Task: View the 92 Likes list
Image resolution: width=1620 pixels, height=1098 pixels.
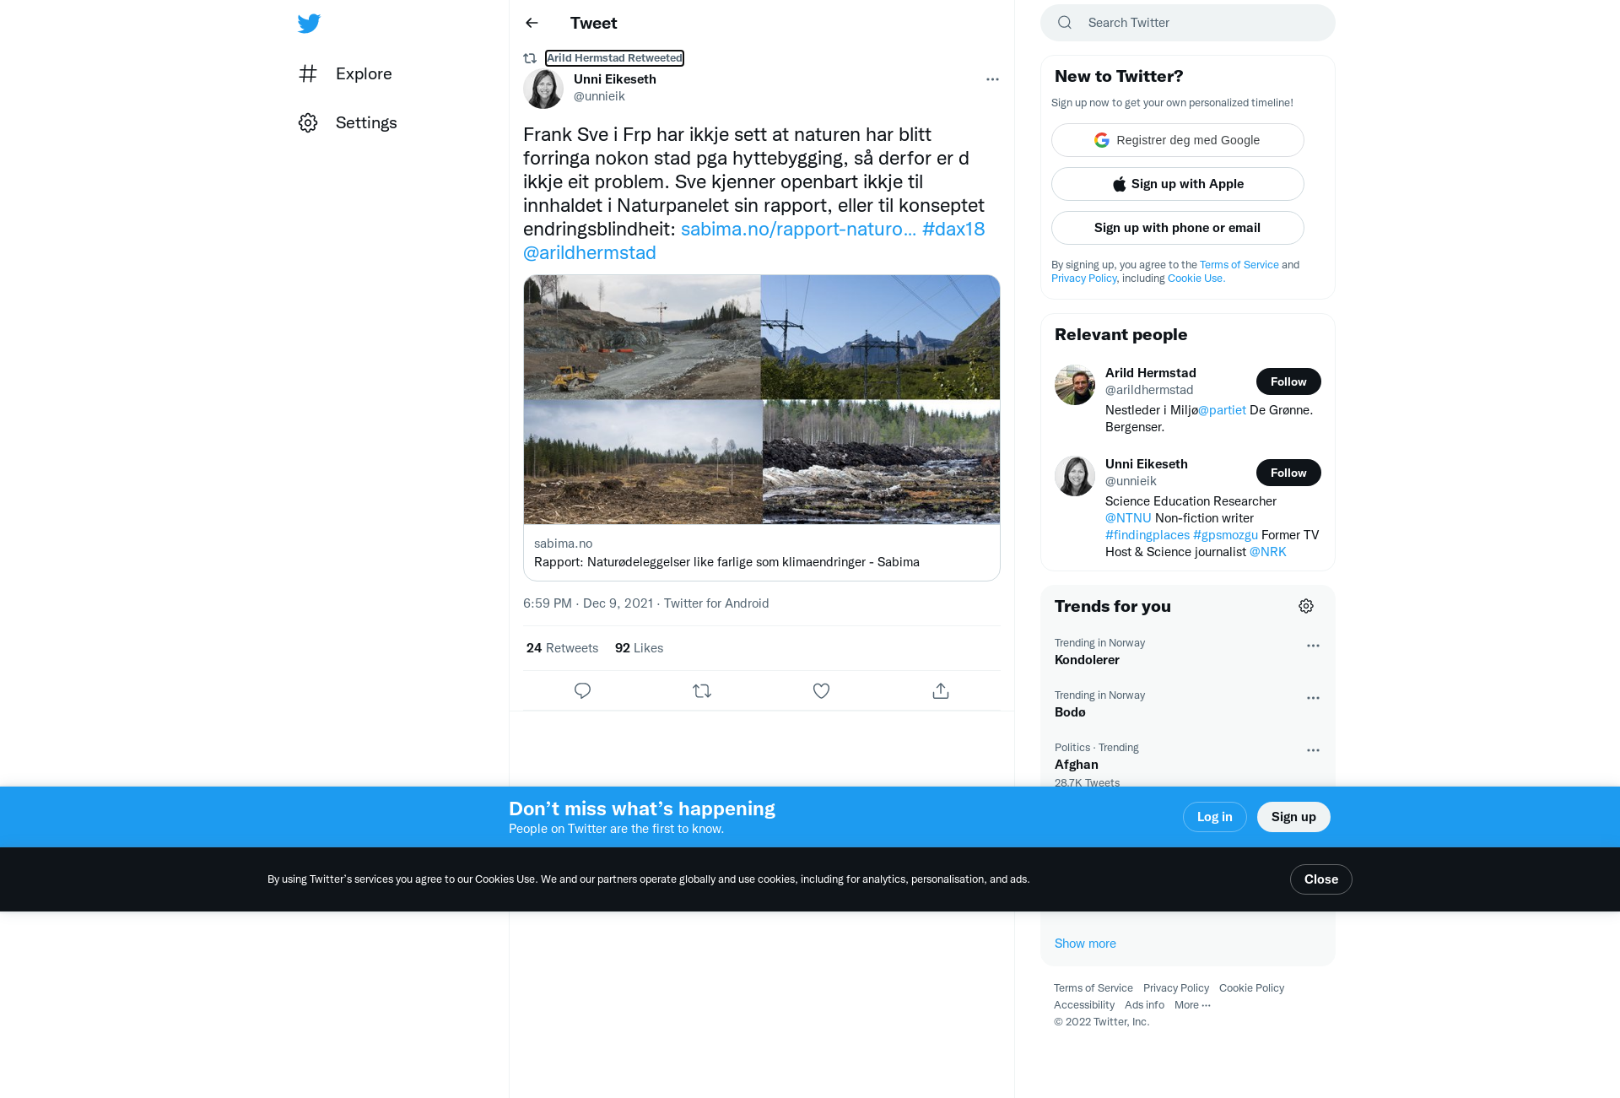Action: (x=639, y=648)
